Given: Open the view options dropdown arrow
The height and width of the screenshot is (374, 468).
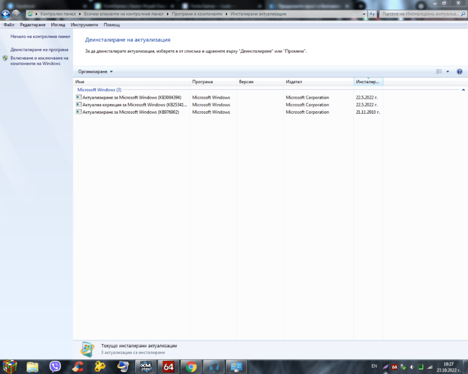Looking at the screenshot, I should tap(448, 72).
